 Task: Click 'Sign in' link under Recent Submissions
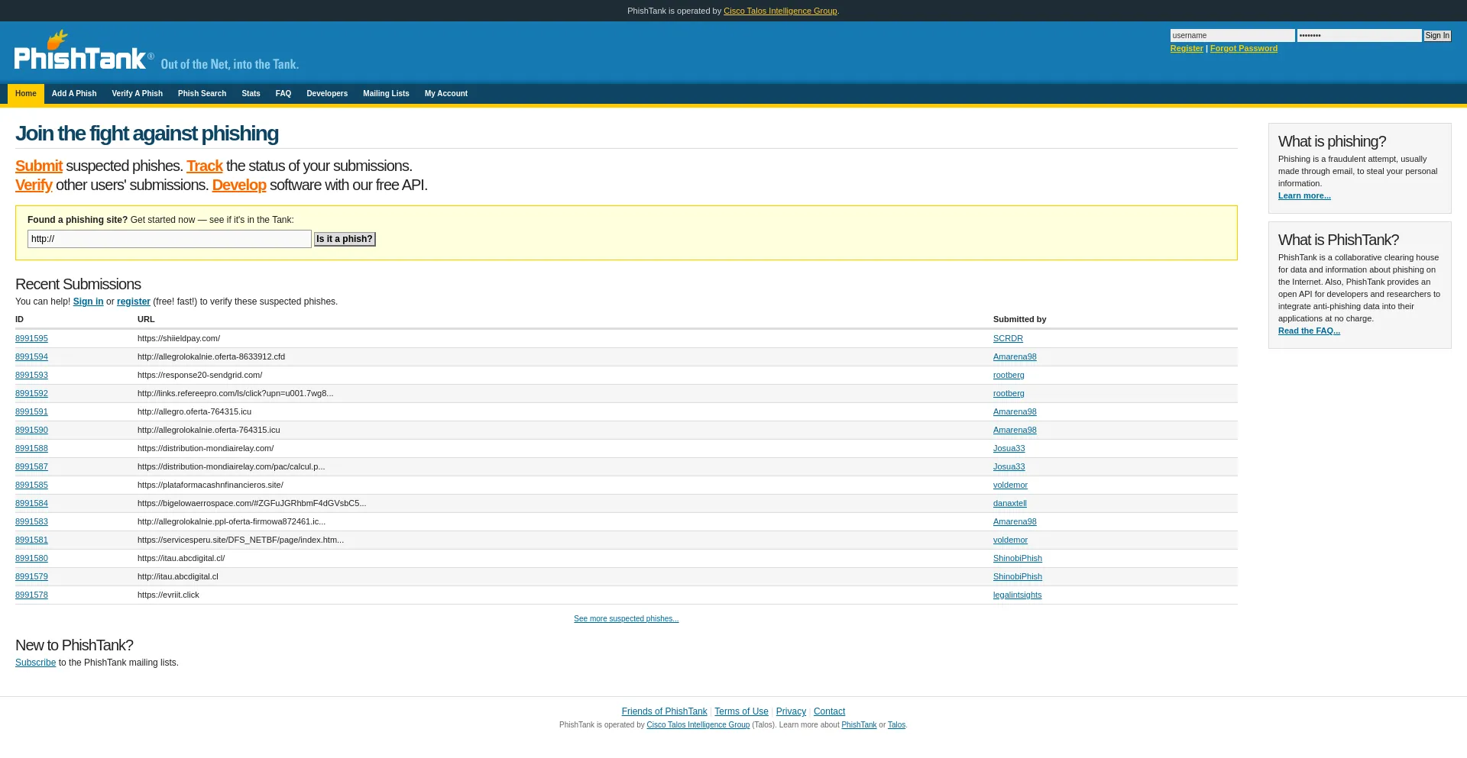88,302
